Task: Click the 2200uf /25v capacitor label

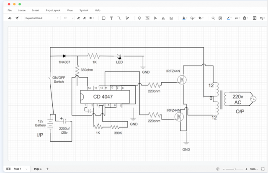Action: [64, 130]
